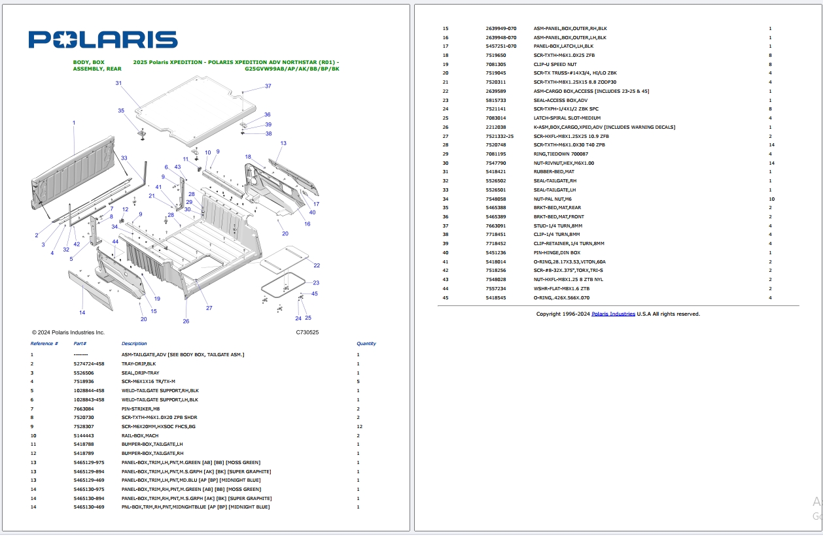The width and height of the screenshot is (823, 536).
Task: Select 'WSHR-FLAT-M8X1.6 ZTB' description
Action: [x=561, y=288]
